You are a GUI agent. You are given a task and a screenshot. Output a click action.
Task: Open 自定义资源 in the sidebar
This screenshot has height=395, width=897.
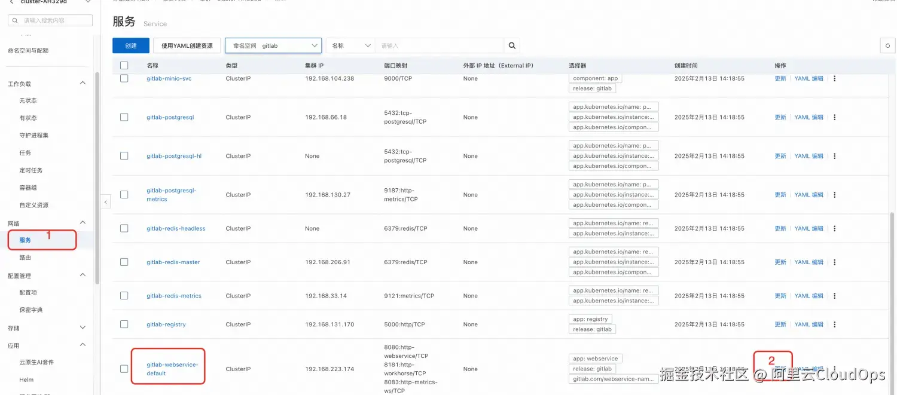point(34,205)
